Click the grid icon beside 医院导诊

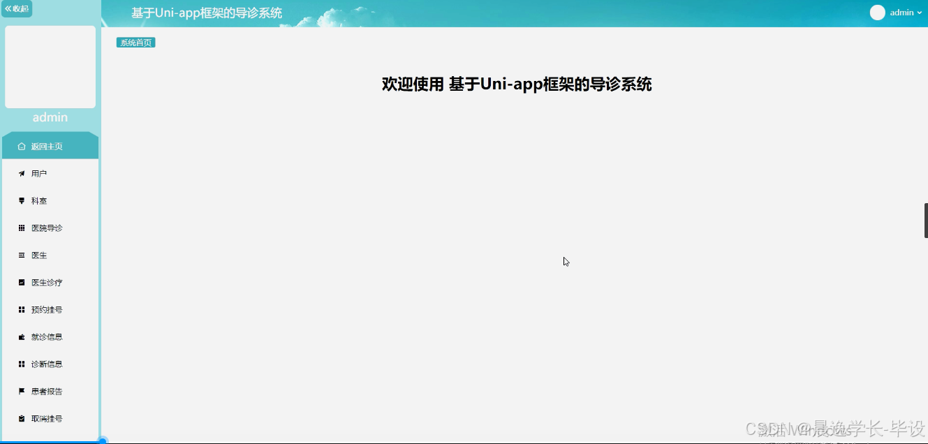21,228
